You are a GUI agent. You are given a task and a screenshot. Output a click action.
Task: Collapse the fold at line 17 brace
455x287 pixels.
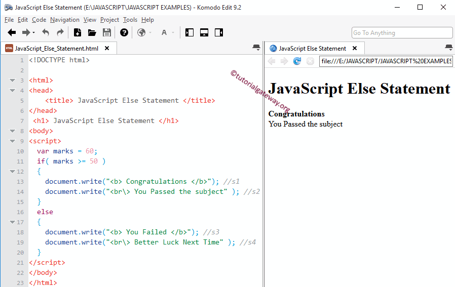(x=12, y=222)
